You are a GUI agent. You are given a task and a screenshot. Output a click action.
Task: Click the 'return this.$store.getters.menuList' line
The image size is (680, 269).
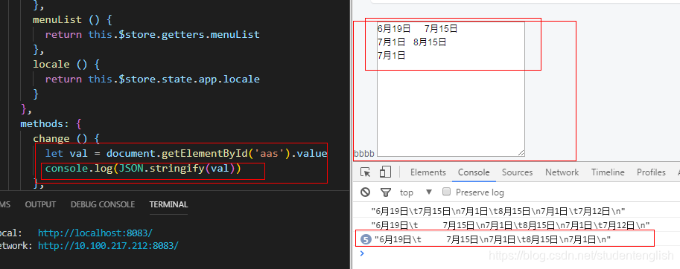(152, 34)
